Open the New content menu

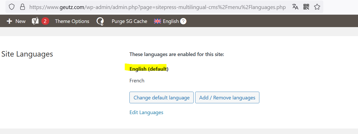pos(16,21)
